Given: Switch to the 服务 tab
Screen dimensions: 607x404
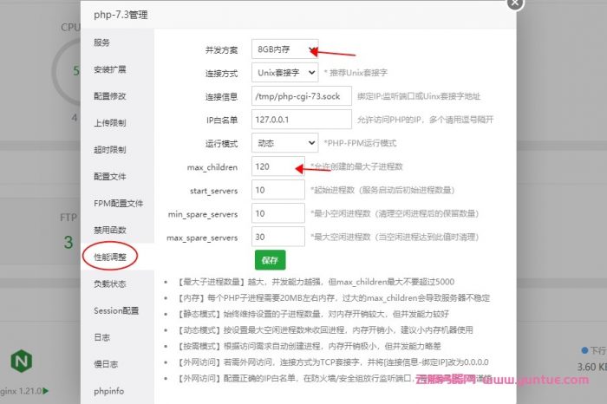Looking at the screenshot, I should tap(102, 42).
